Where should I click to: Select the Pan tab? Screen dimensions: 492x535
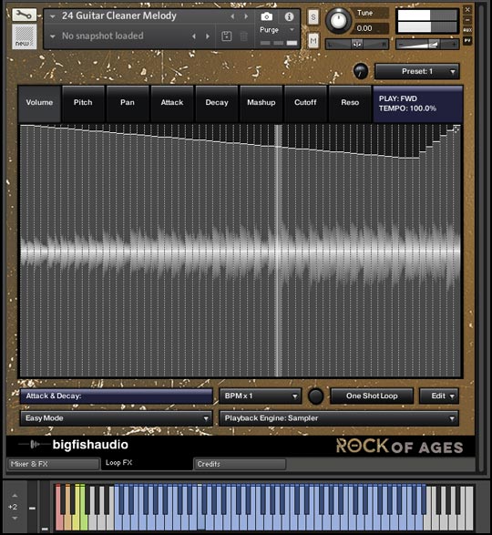[x=128, y=103]
